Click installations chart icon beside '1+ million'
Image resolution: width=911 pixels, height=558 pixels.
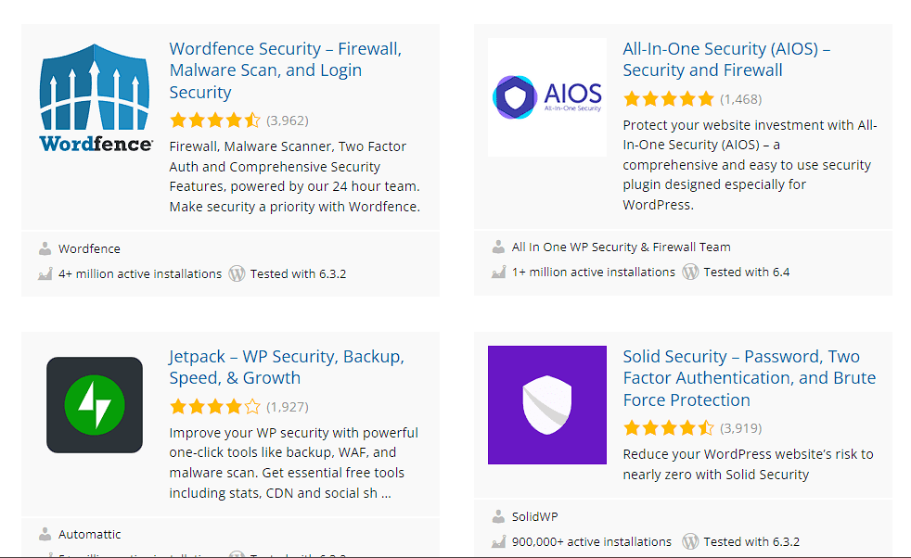coord(498,273)
